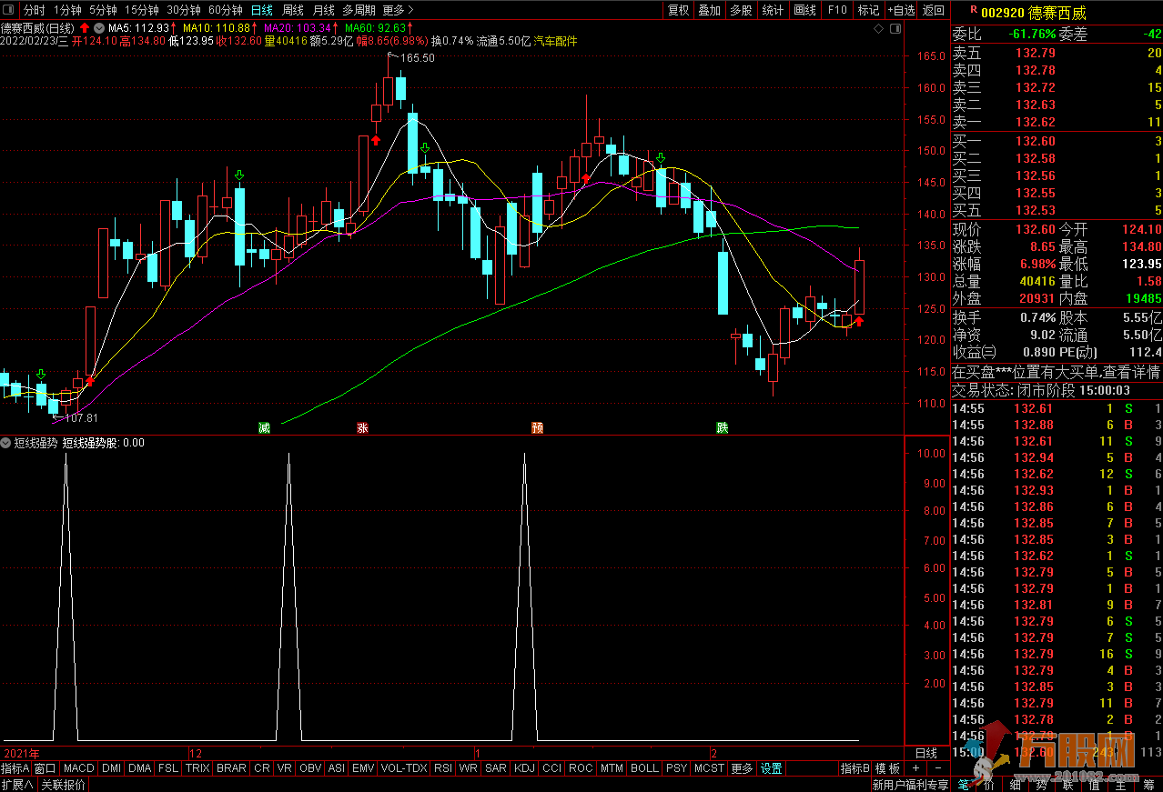The image size is (1163, 792).
Task: Select the VOL-TDX indicator
Action: pyautogui.click(x=404, y=768)
